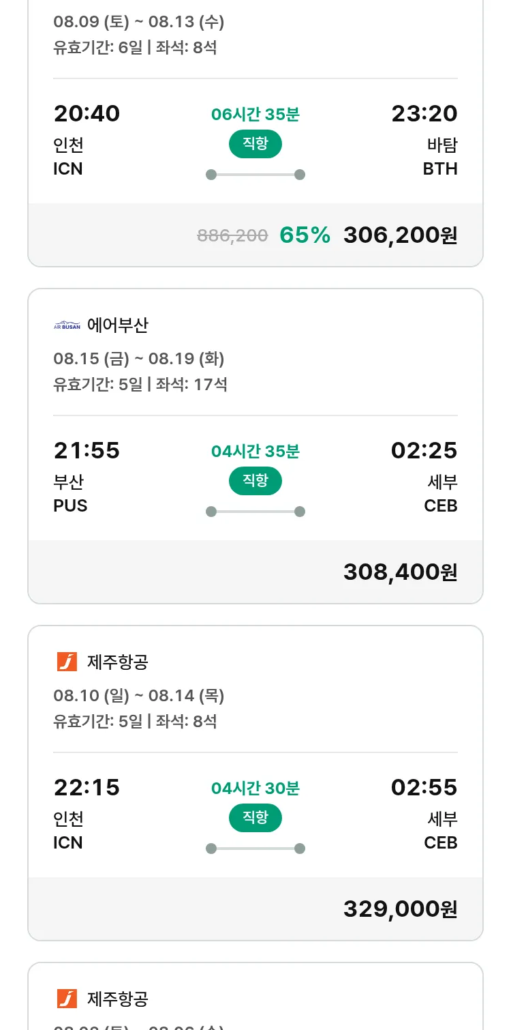
Task: Tap the crossed-out 886,200 original price
Action: 232,235
